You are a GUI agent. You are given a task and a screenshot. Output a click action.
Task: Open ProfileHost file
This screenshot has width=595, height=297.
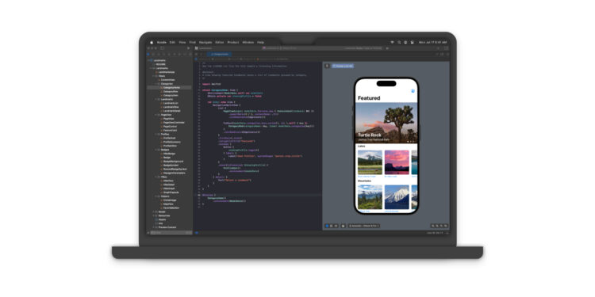click(169, 138)
